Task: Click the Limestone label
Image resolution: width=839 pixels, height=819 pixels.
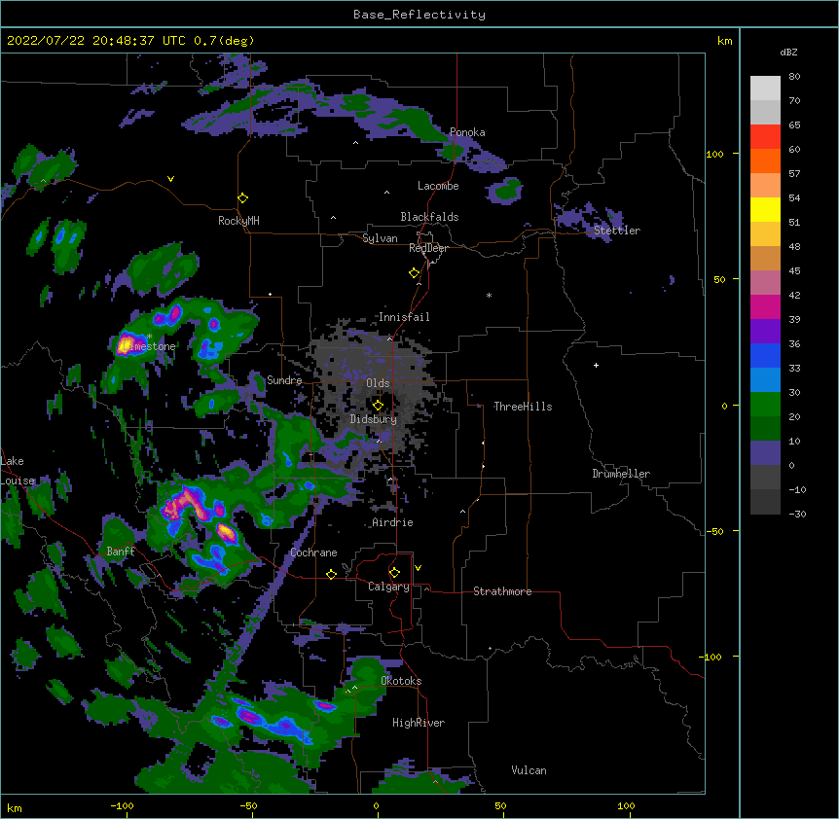Action: pos(147,346)
